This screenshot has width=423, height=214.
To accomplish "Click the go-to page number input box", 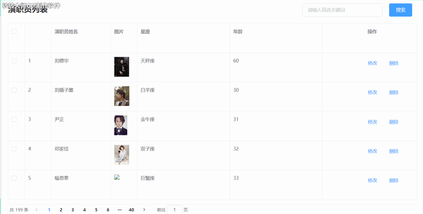I will (x=174, y=210).
